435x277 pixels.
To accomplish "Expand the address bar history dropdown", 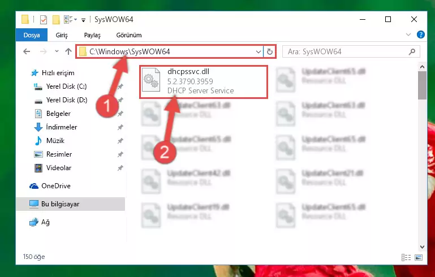I will 259,51.
